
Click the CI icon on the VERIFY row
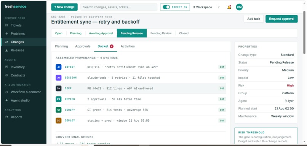point(58,110)
